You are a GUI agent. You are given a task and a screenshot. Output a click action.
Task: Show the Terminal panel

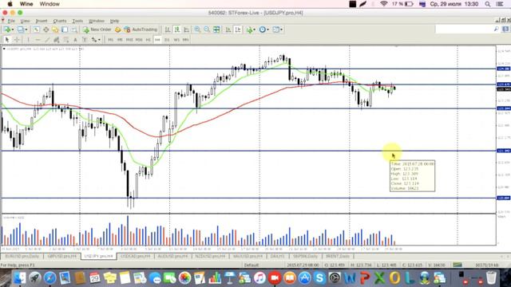pos(65,29)
